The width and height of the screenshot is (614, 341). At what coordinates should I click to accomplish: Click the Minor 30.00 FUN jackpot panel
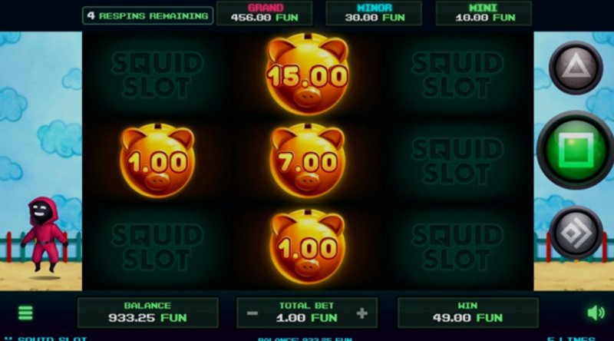pos(374,13)
